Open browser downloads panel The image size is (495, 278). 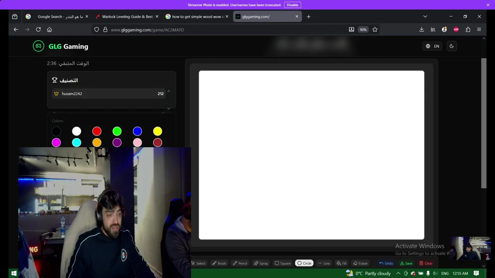422,29
